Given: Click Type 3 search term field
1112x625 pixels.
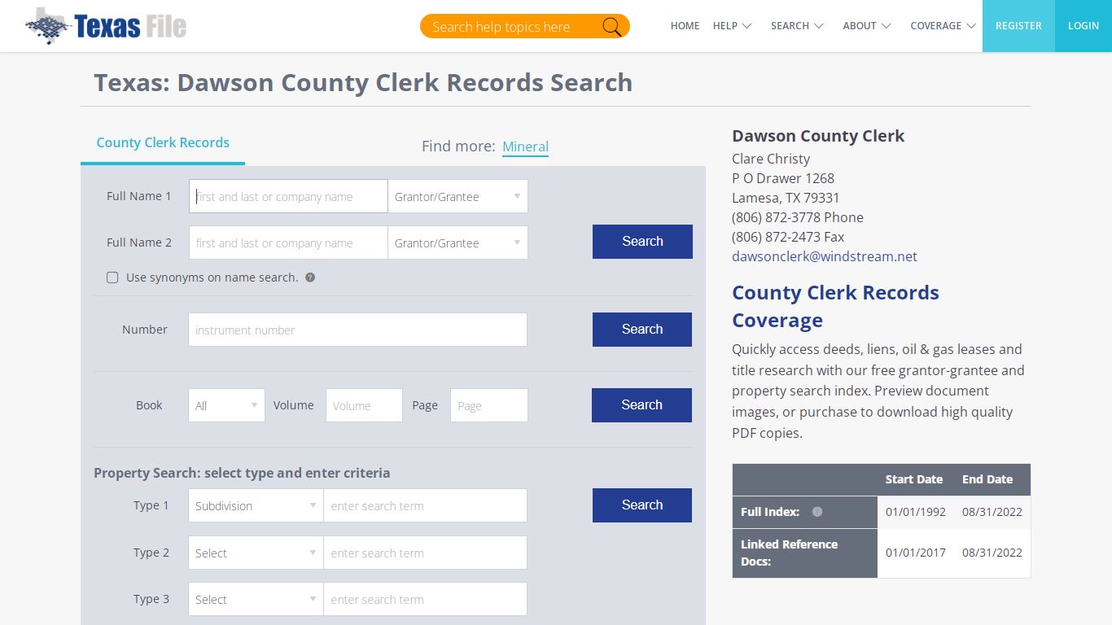Looking at the screenshot, I should tap(425, 599).
